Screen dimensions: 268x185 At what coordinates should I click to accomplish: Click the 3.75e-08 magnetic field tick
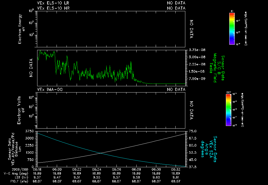[197, 50]
